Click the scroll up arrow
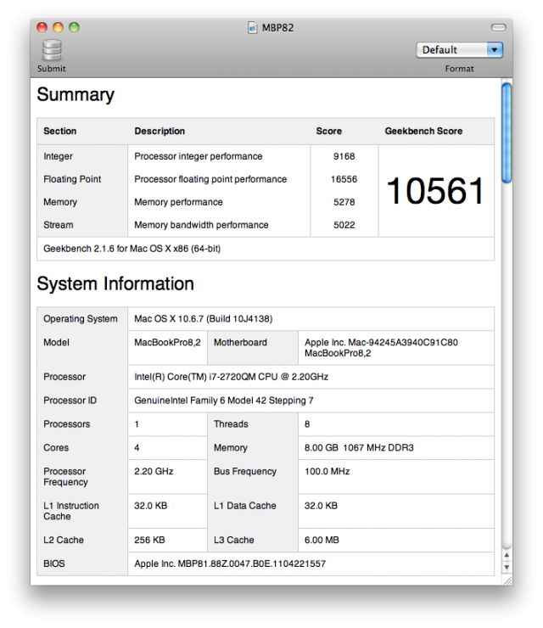The width and height of the screenshot is (543, 628). 507,555
